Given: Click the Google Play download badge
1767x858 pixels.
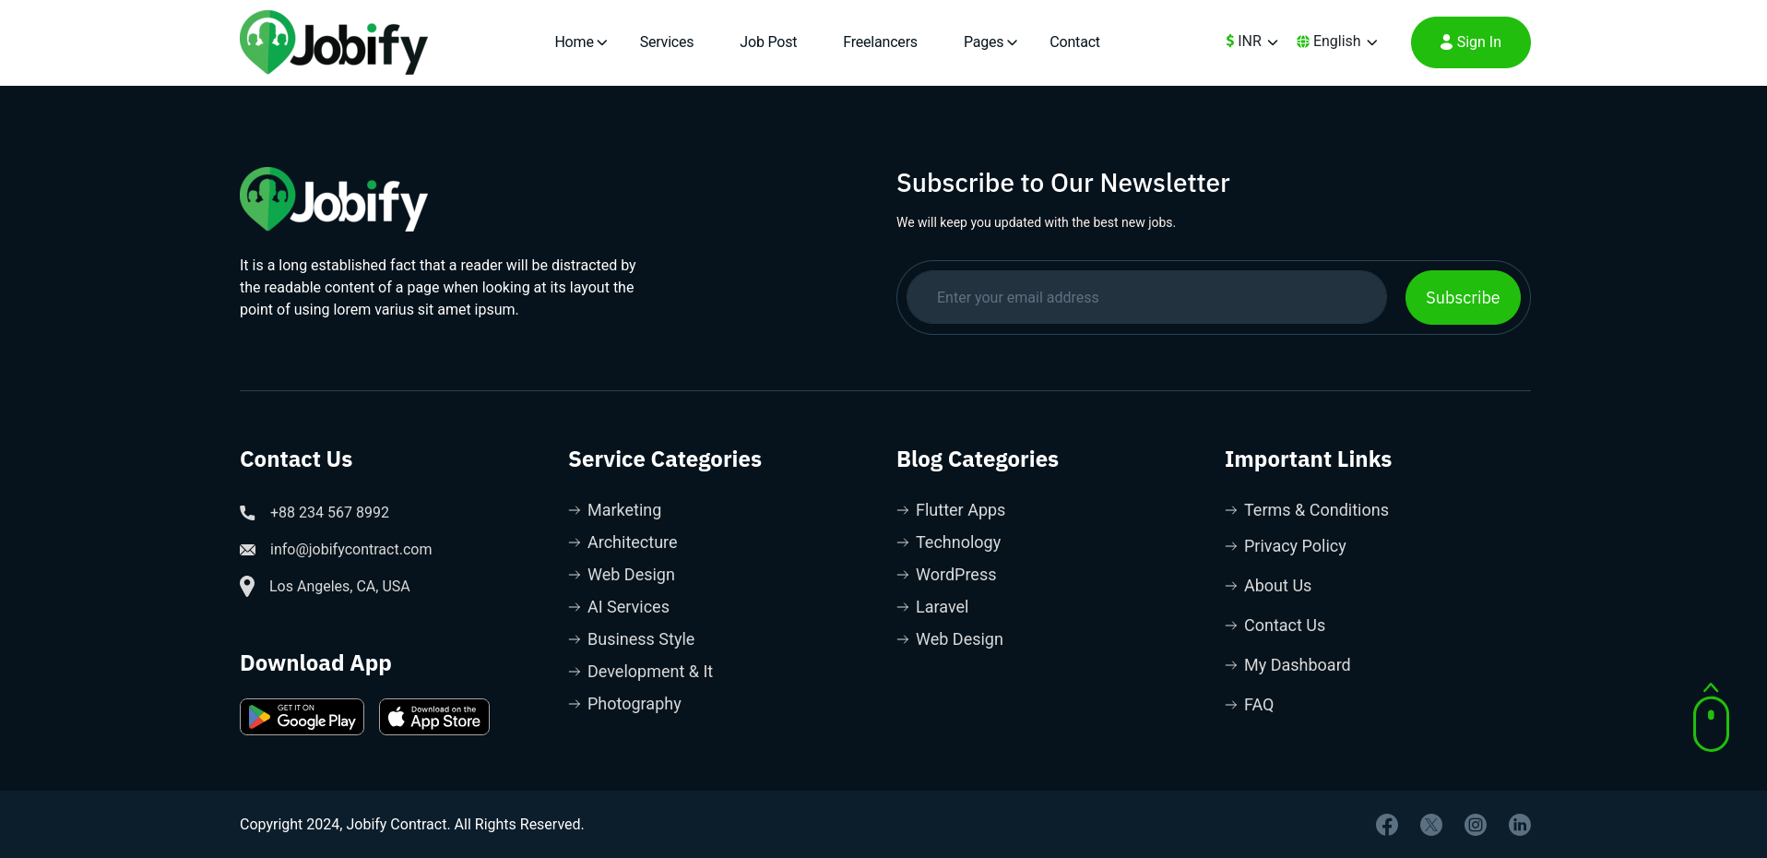Looking at the screenshot, I should click(302, 717).
